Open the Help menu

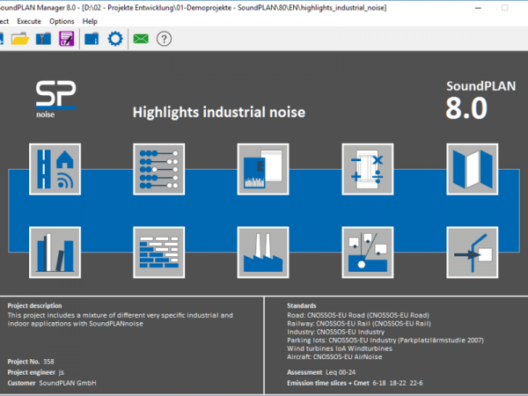[x=90, y=20]
